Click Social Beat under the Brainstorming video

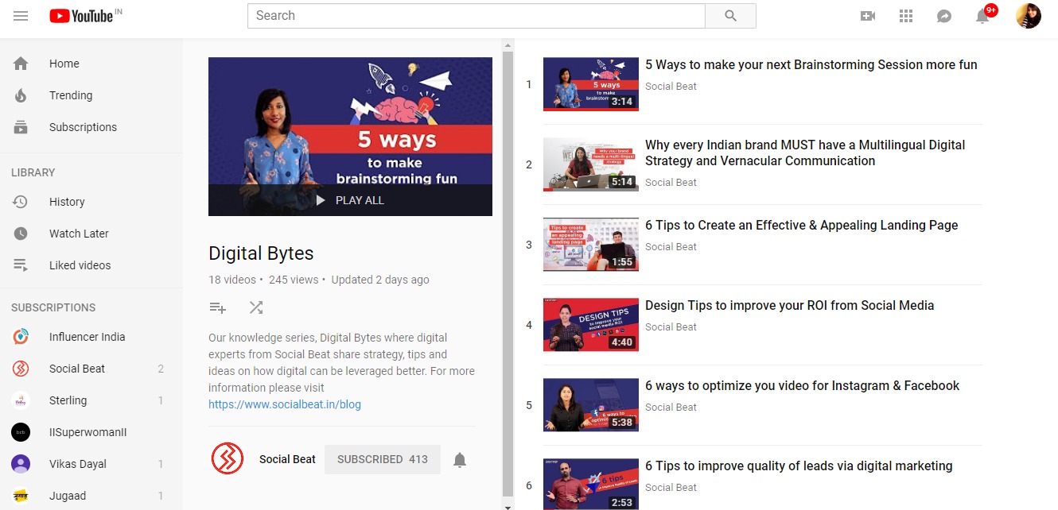coord(671,87)
